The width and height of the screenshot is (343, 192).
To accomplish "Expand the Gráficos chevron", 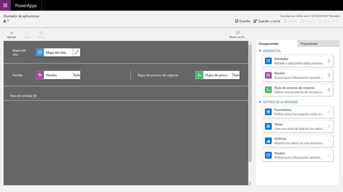I will click(x=329, y=141).
